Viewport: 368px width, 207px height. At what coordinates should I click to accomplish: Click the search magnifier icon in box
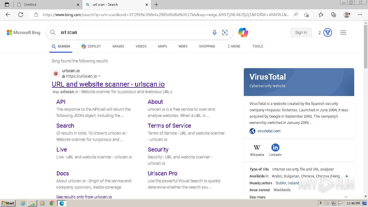[53, 32]
